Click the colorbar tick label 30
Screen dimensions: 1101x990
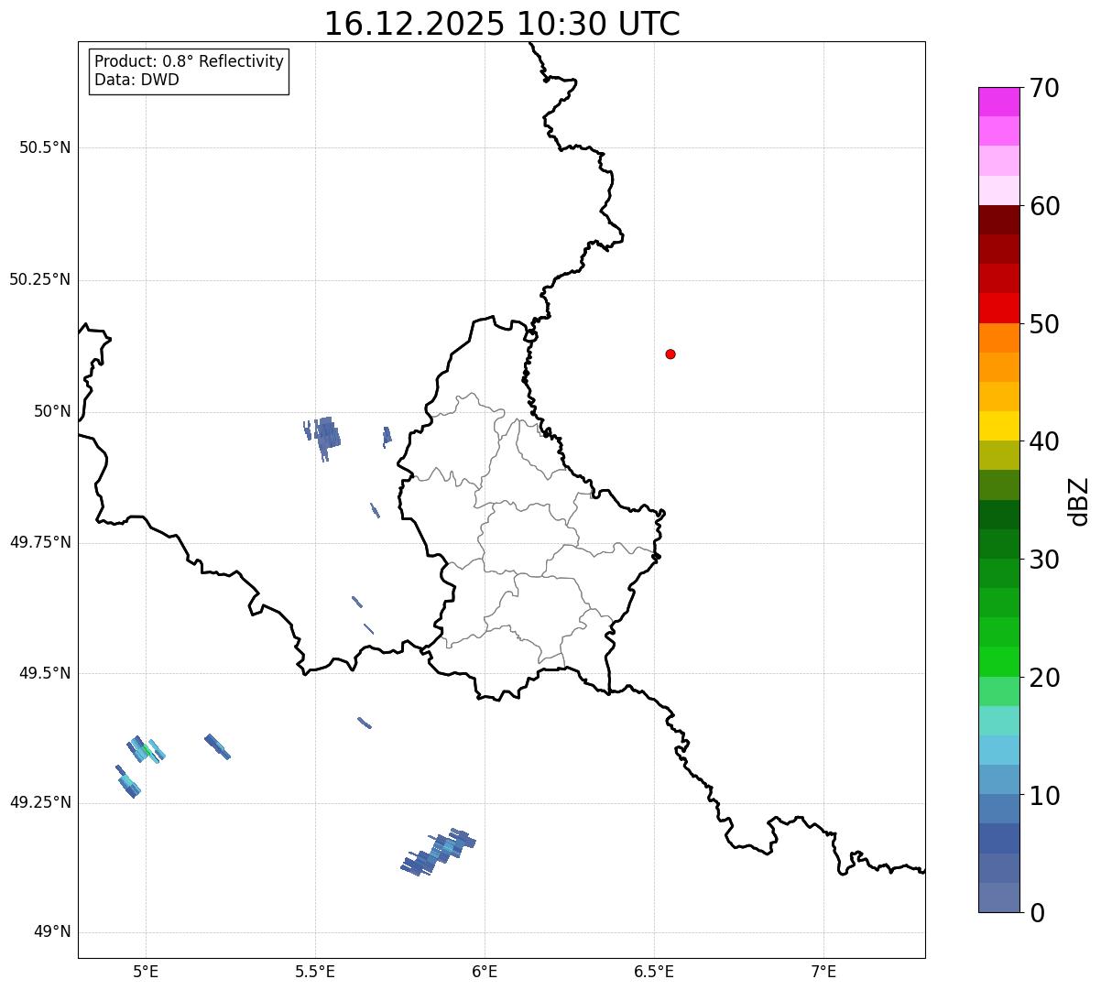pos(1044,559)
